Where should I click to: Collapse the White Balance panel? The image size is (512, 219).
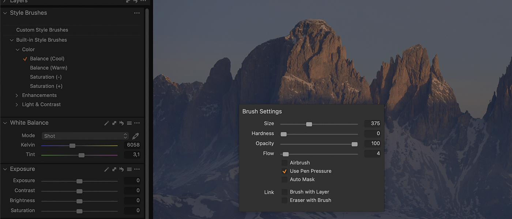tap(5, 123)
